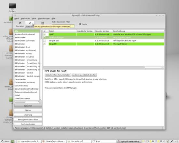Select Bibliotheken (universe) section

(x=27, y=57)
